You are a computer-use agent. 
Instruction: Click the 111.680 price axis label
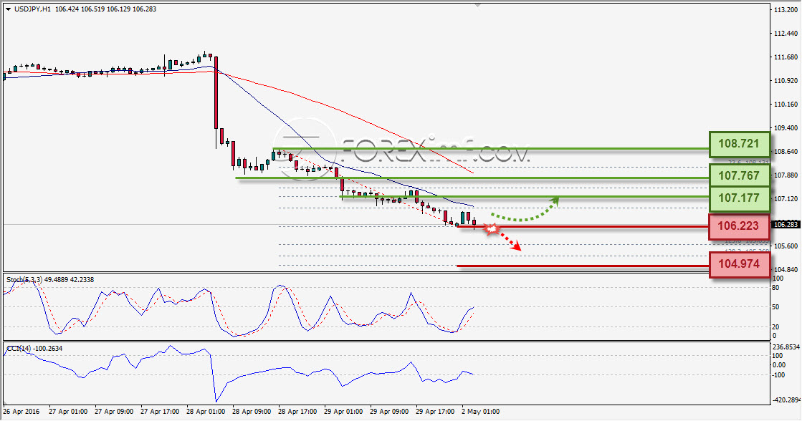[x=786, y=57]
